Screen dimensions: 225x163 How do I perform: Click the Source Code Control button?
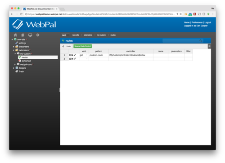tap(83, 46)
